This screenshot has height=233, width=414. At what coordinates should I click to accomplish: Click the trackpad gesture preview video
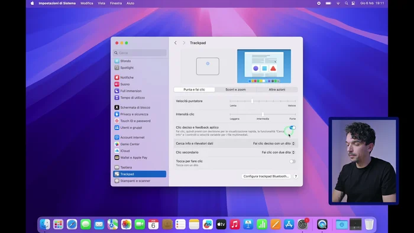(x=264, y=66)
